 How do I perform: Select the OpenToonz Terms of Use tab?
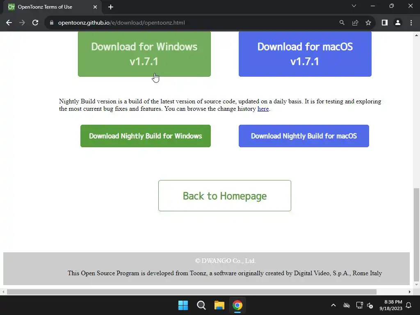coord(52,7)
